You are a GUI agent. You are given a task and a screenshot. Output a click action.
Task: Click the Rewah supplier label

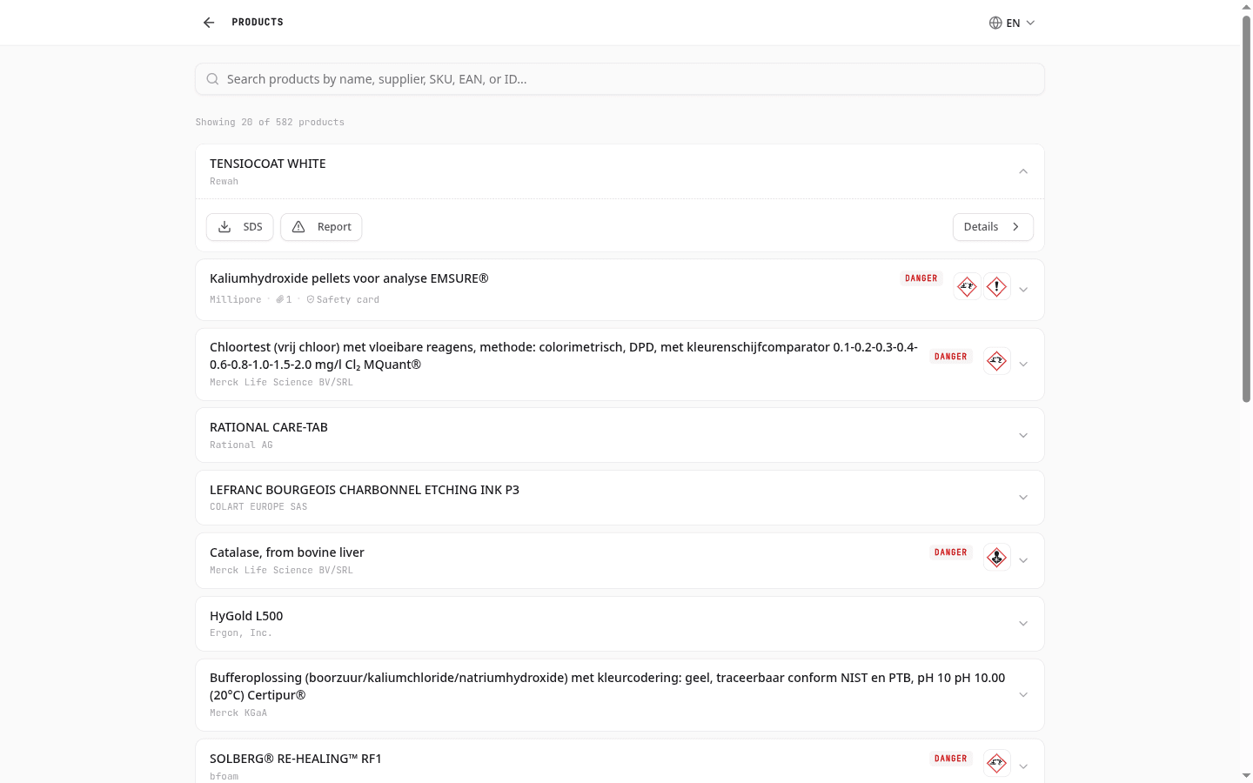[x=224, y=182]
